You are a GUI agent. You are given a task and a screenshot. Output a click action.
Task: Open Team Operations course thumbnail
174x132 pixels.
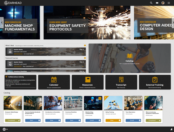[133, 103]
